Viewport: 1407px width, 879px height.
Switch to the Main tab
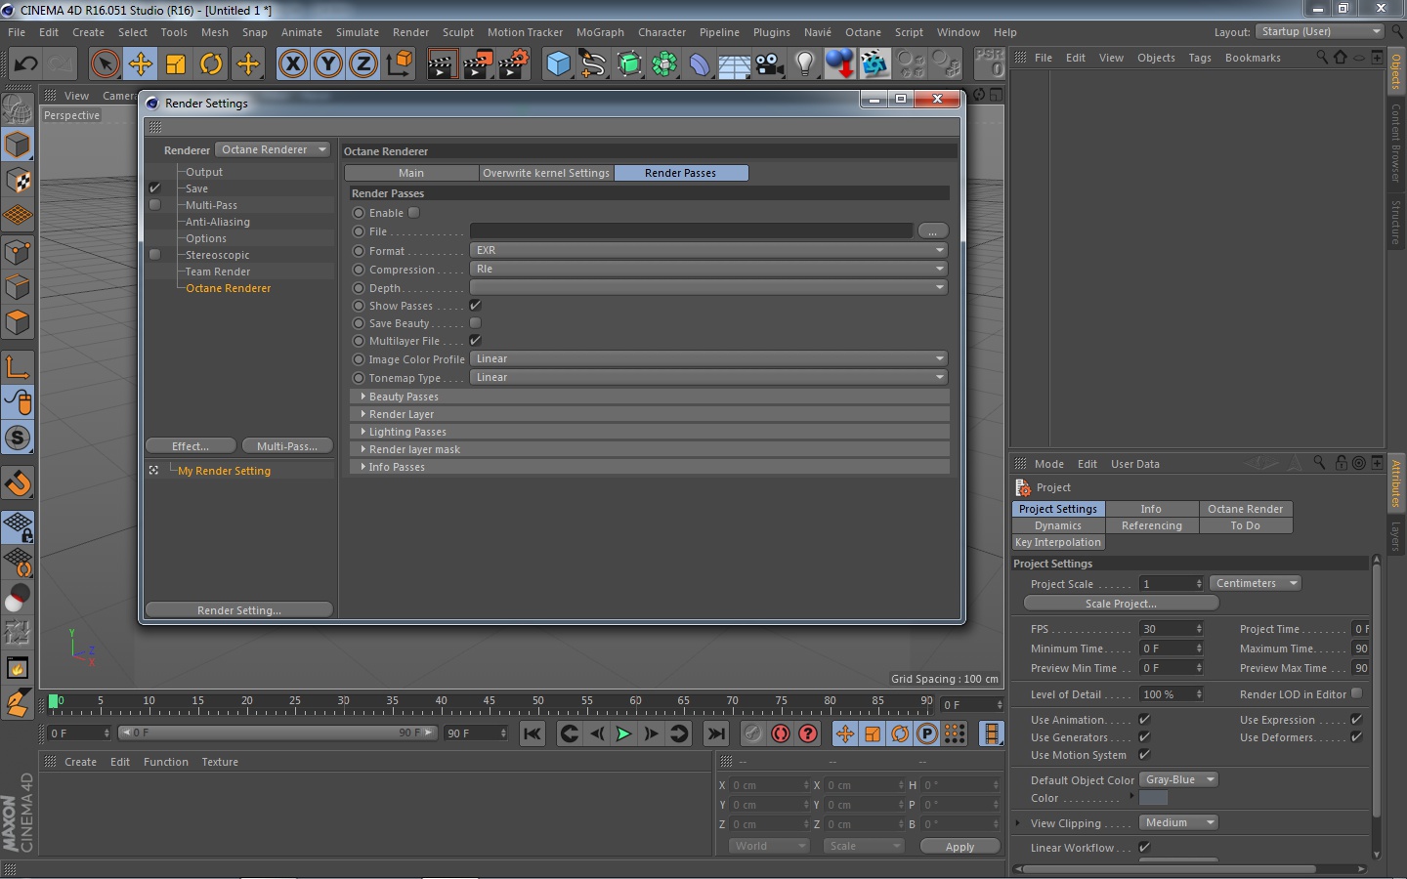click(x=411, y=173)
